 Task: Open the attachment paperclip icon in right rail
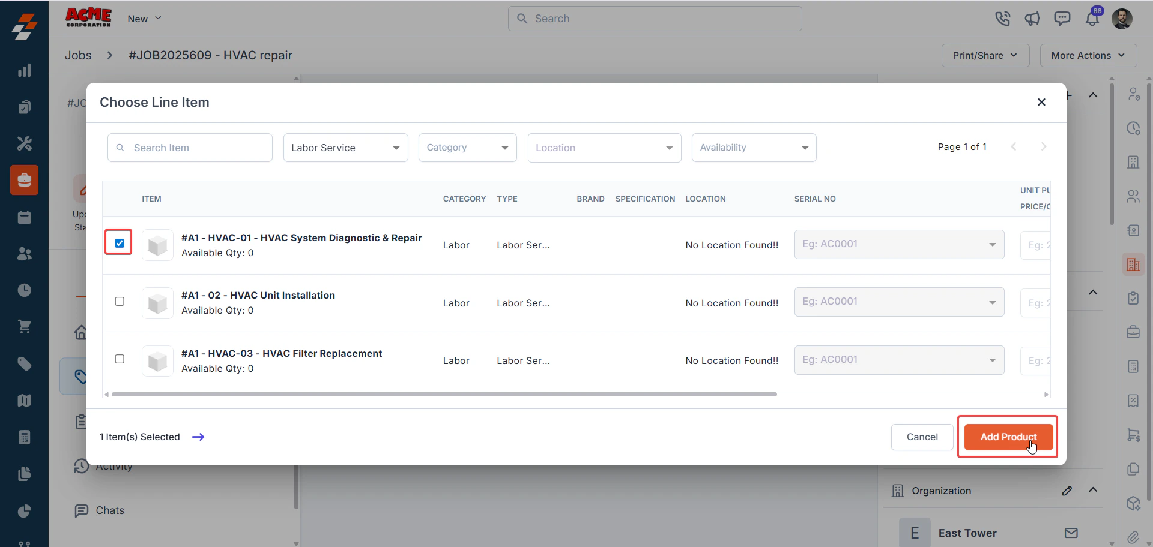coord(1133,537)
